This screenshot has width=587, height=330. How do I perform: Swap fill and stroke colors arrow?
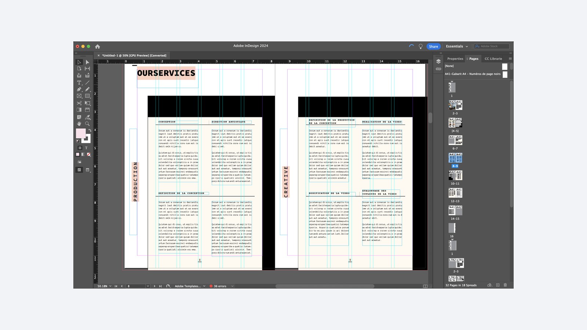(90, 130)
